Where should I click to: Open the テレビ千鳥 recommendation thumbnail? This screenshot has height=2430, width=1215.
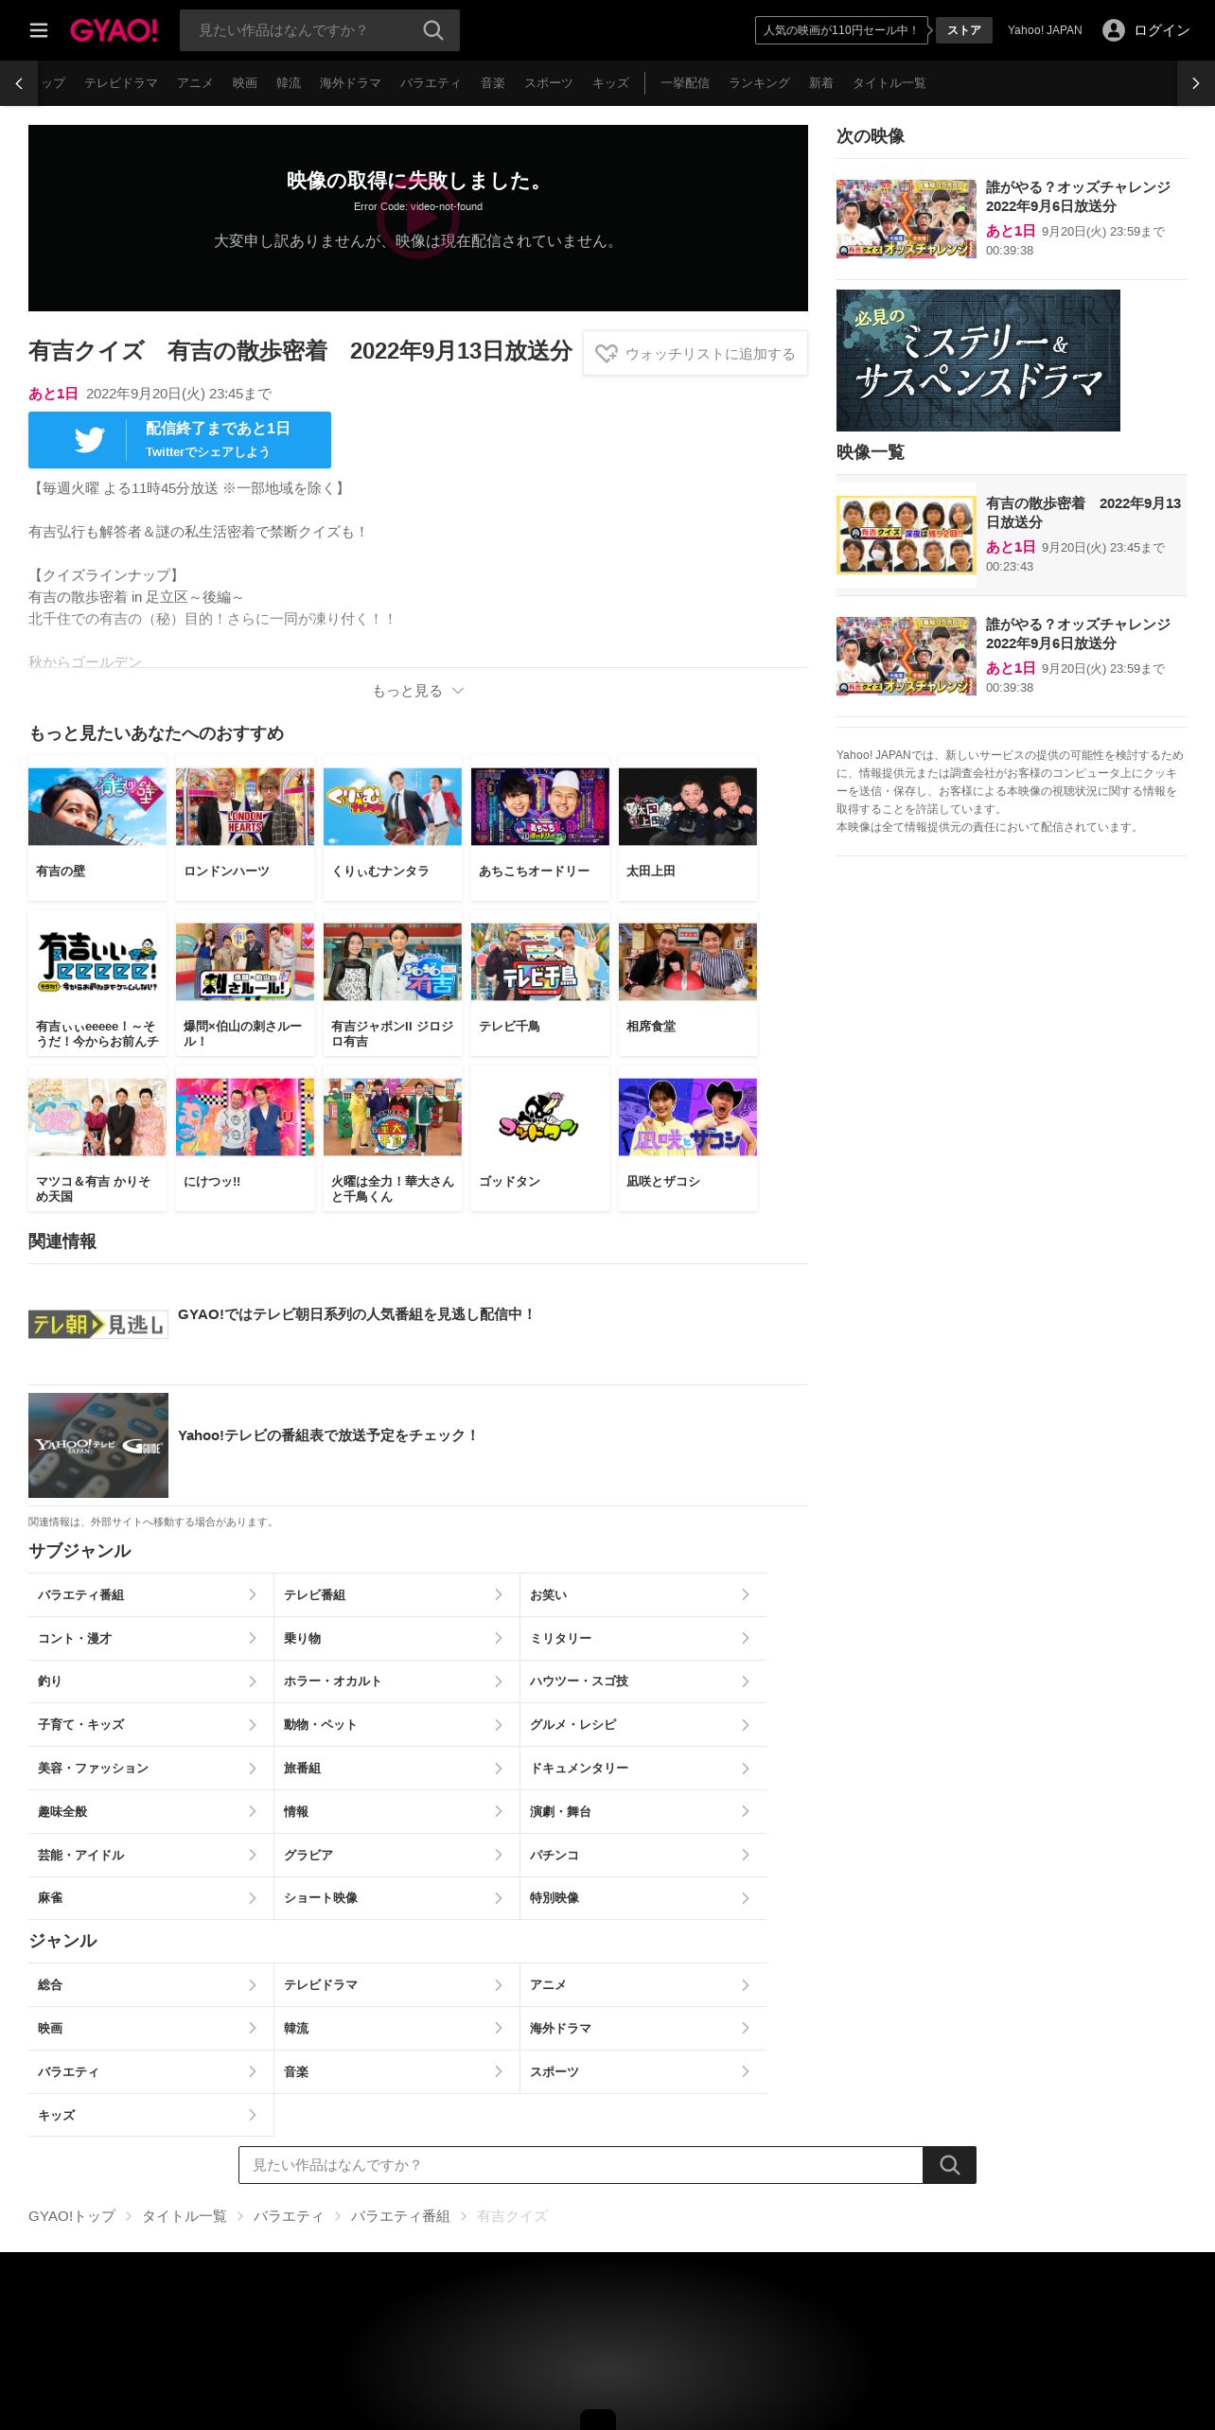tap(540, 961)
